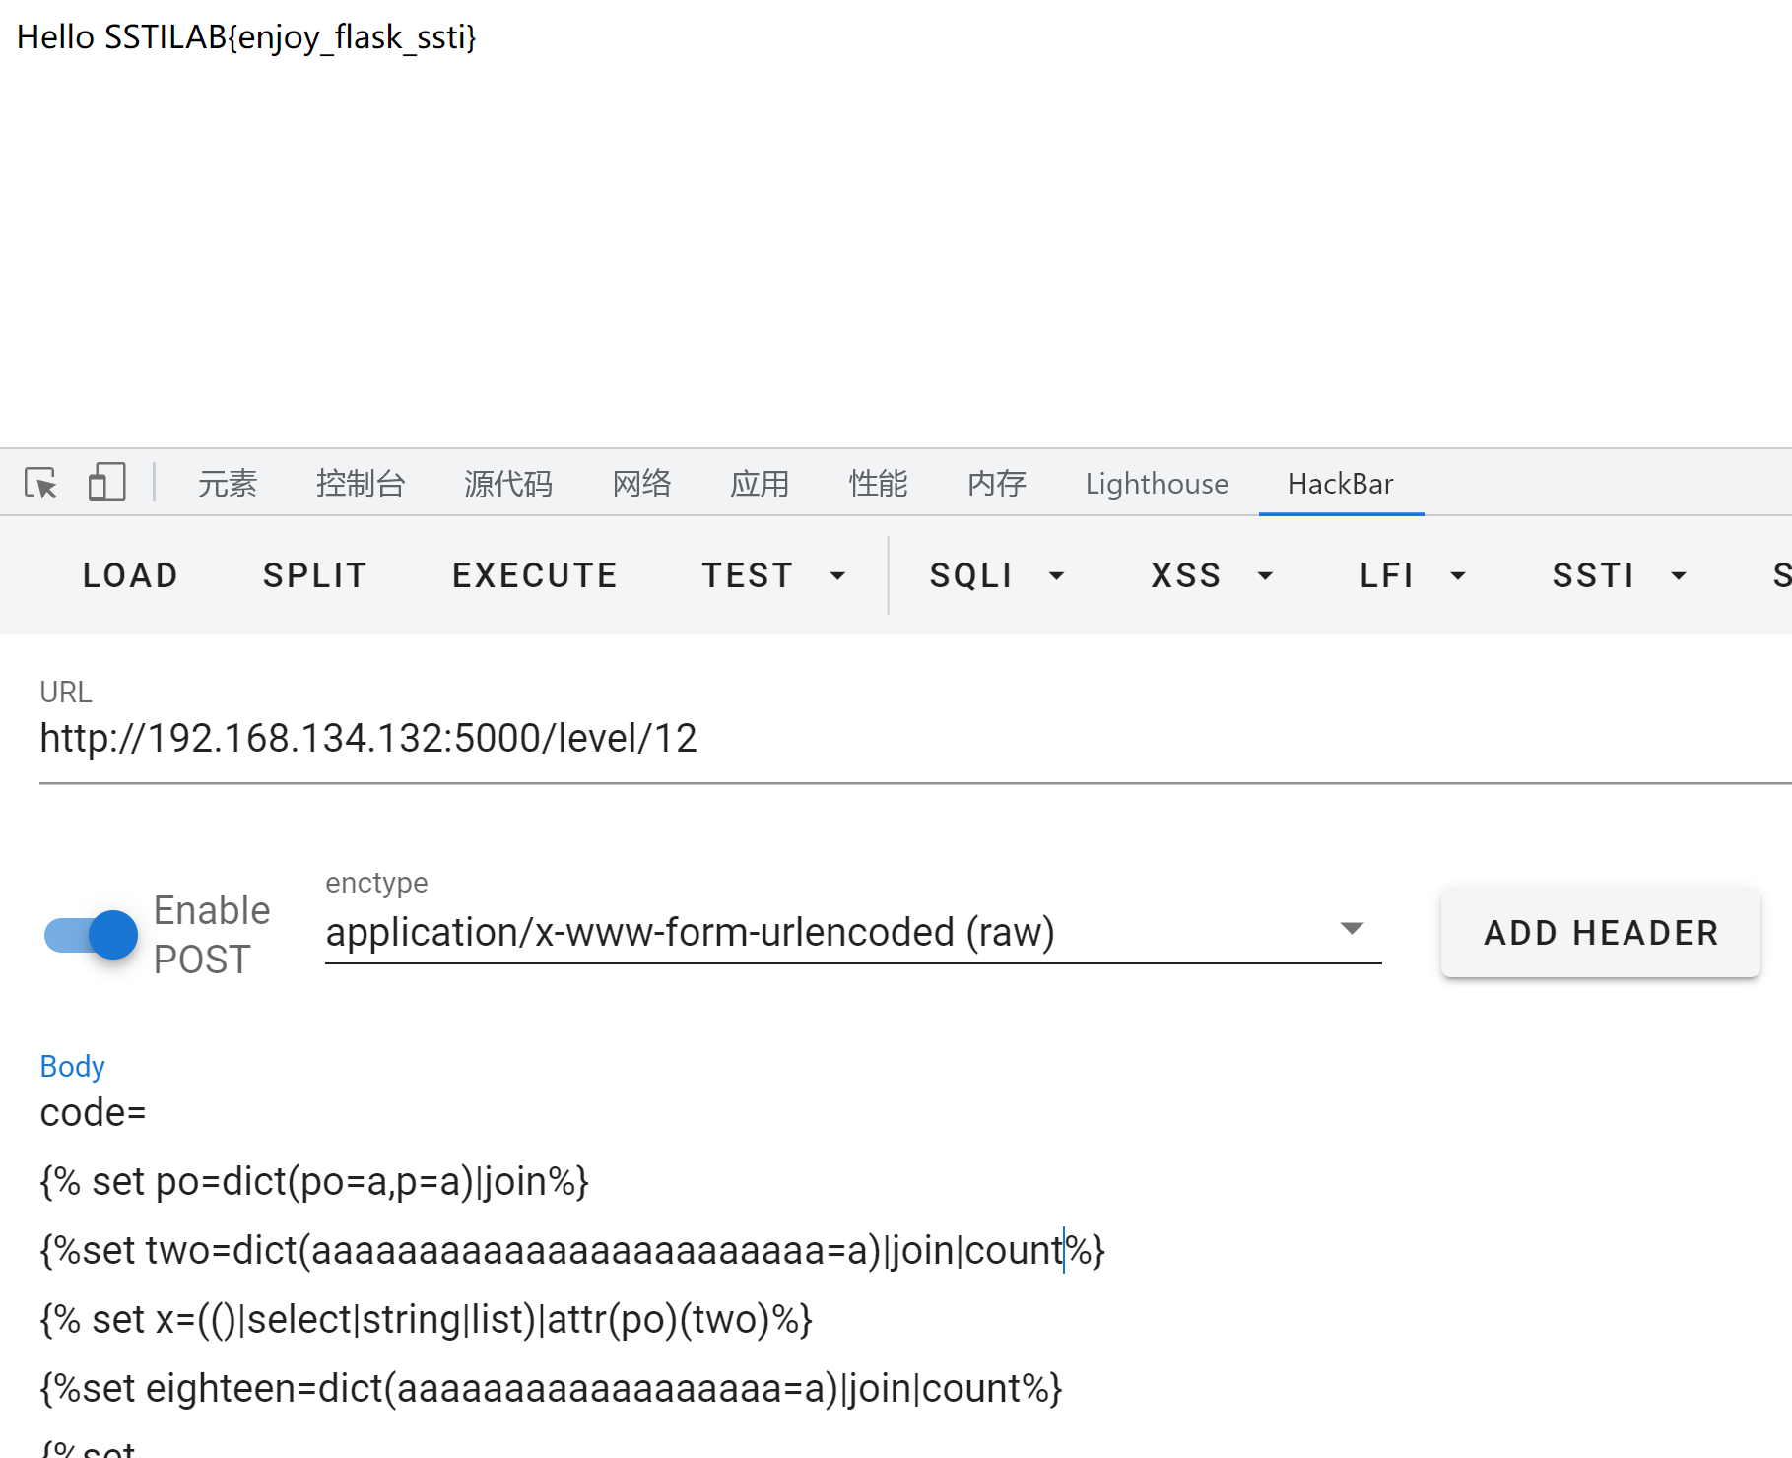Expand the LFI dropdown menu
1792x1458 pixels.
(x=1413, y=575)
